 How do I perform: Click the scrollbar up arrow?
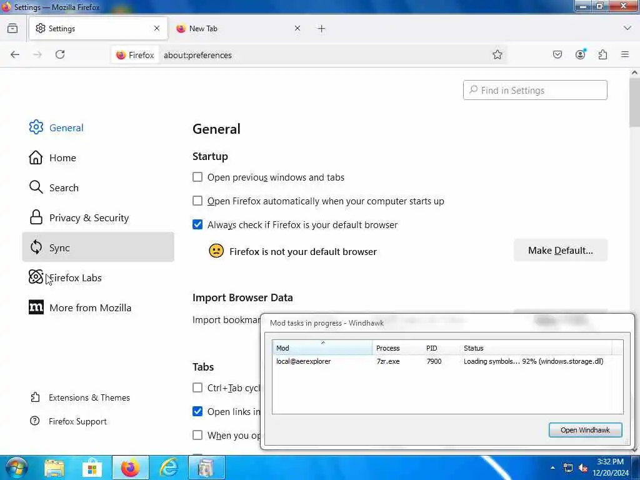635,72
